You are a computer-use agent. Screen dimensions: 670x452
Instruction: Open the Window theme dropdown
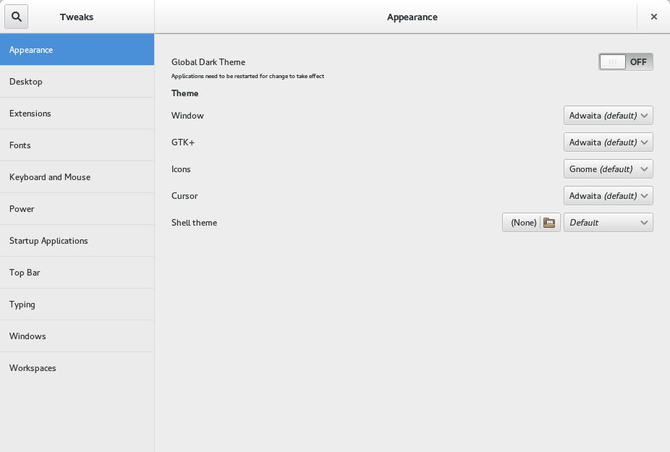click(608, 116)
